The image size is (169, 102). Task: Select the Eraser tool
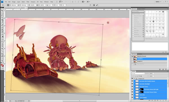coord(2,34)
